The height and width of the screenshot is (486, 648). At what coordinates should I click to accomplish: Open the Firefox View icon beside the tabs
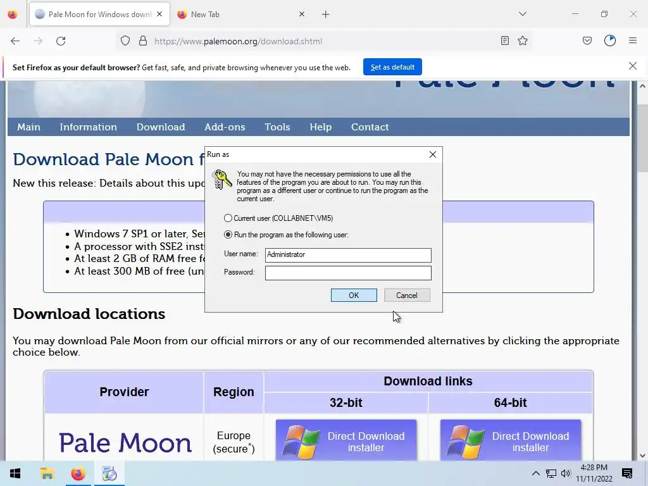click(13, 15)
